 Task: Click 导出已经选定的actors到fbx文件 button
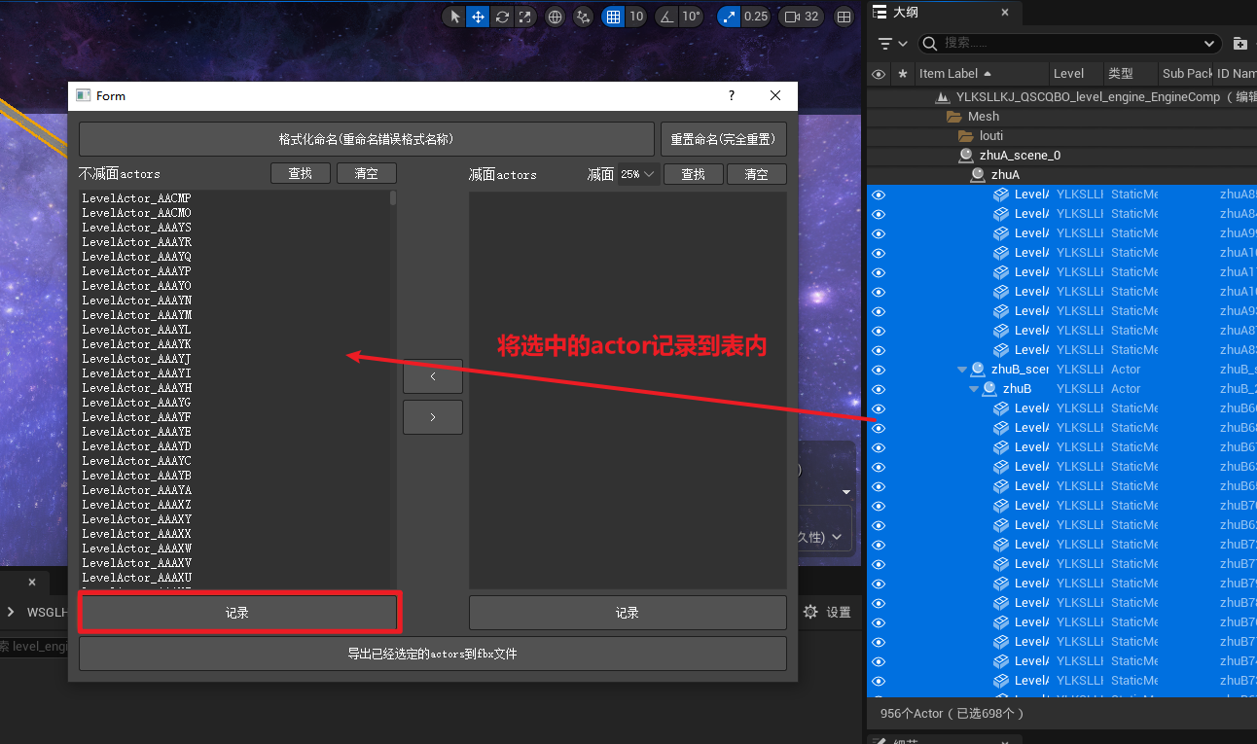click(x=432, y=653)
